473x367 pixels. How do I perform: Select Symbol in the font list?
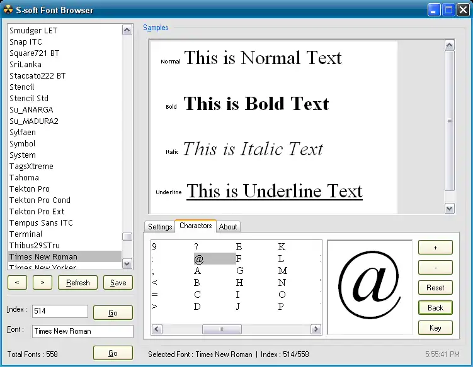click(x=65, y=144)
